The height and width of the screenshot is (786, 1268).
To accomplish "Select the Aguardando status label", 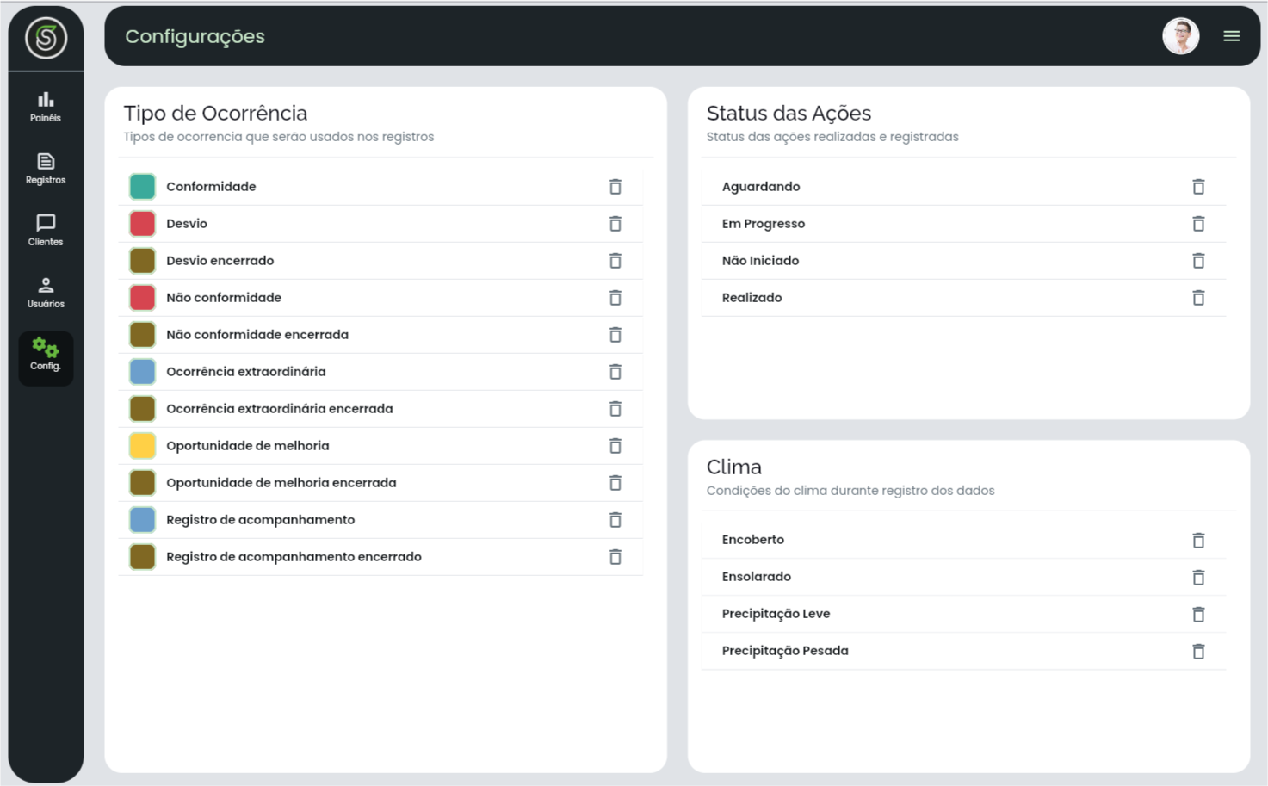I will (761, 187).
